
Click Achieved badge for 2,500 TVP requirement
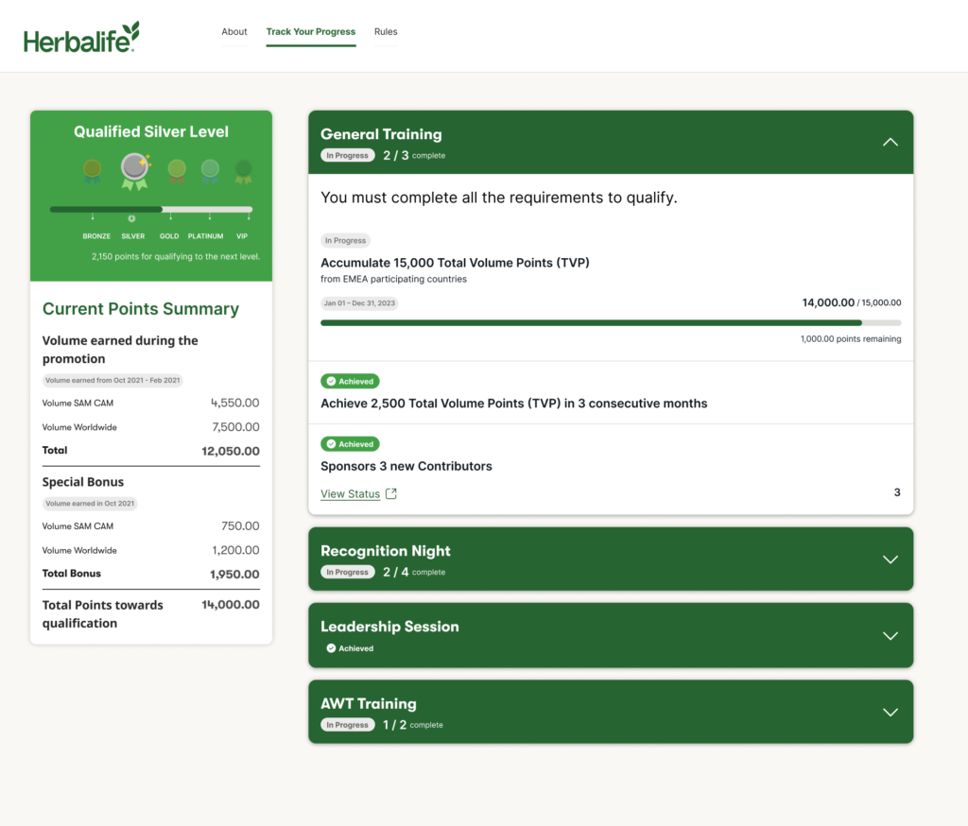pos(350,381)
